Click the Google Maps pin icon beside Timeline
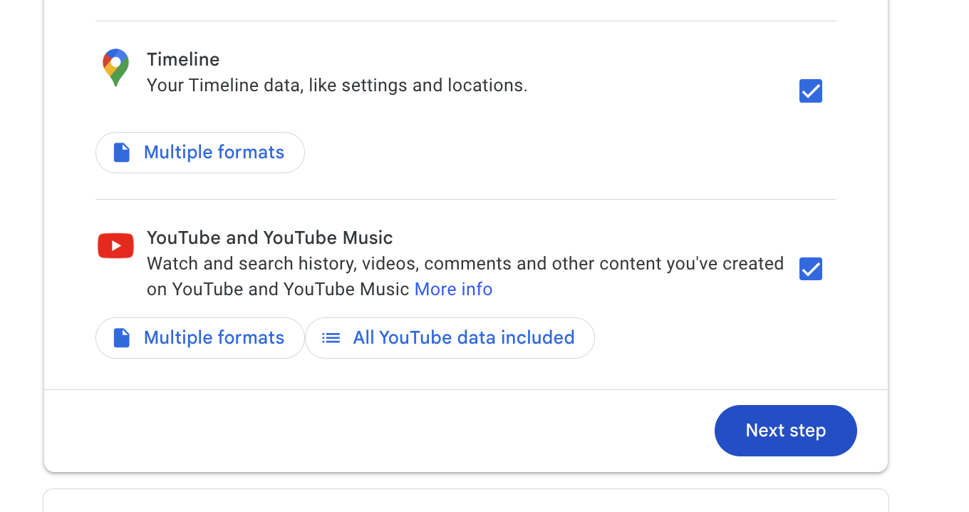 [115, 67]
